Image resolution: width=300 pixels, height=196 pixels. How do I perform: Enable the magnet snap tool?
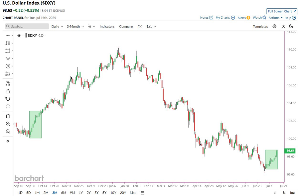pyautogui.click(x=8, y=84)
